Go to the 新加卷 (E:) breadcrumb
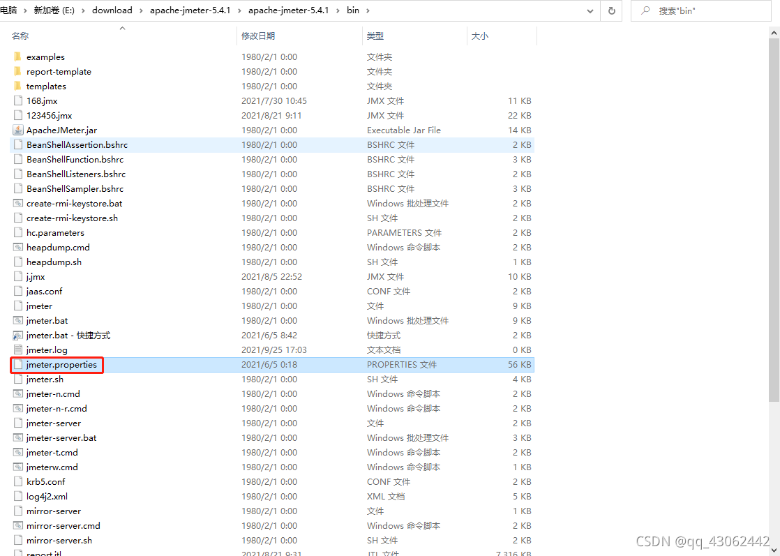The width and height of the screenshot is (780, 556). (54, 10)
